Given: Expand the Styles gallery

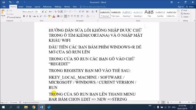Looking at the screenshot, I should 178,16.
